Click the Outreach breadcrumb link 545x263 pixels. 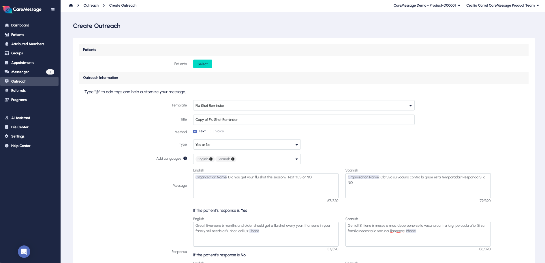(91, 5)
